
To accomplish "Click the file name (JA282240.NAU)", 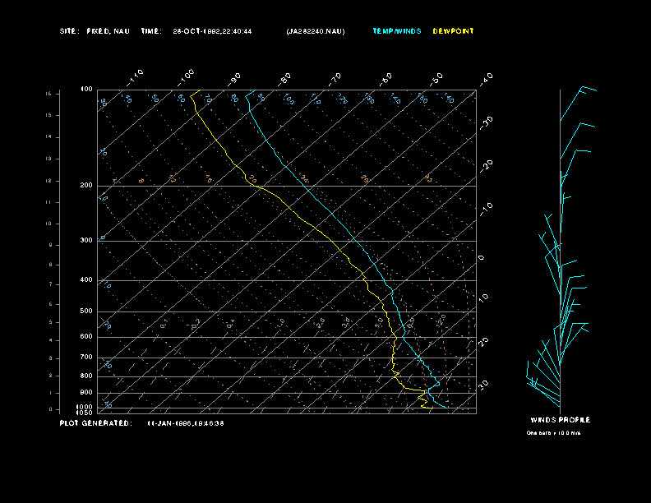I will click(x=316, y=31).
